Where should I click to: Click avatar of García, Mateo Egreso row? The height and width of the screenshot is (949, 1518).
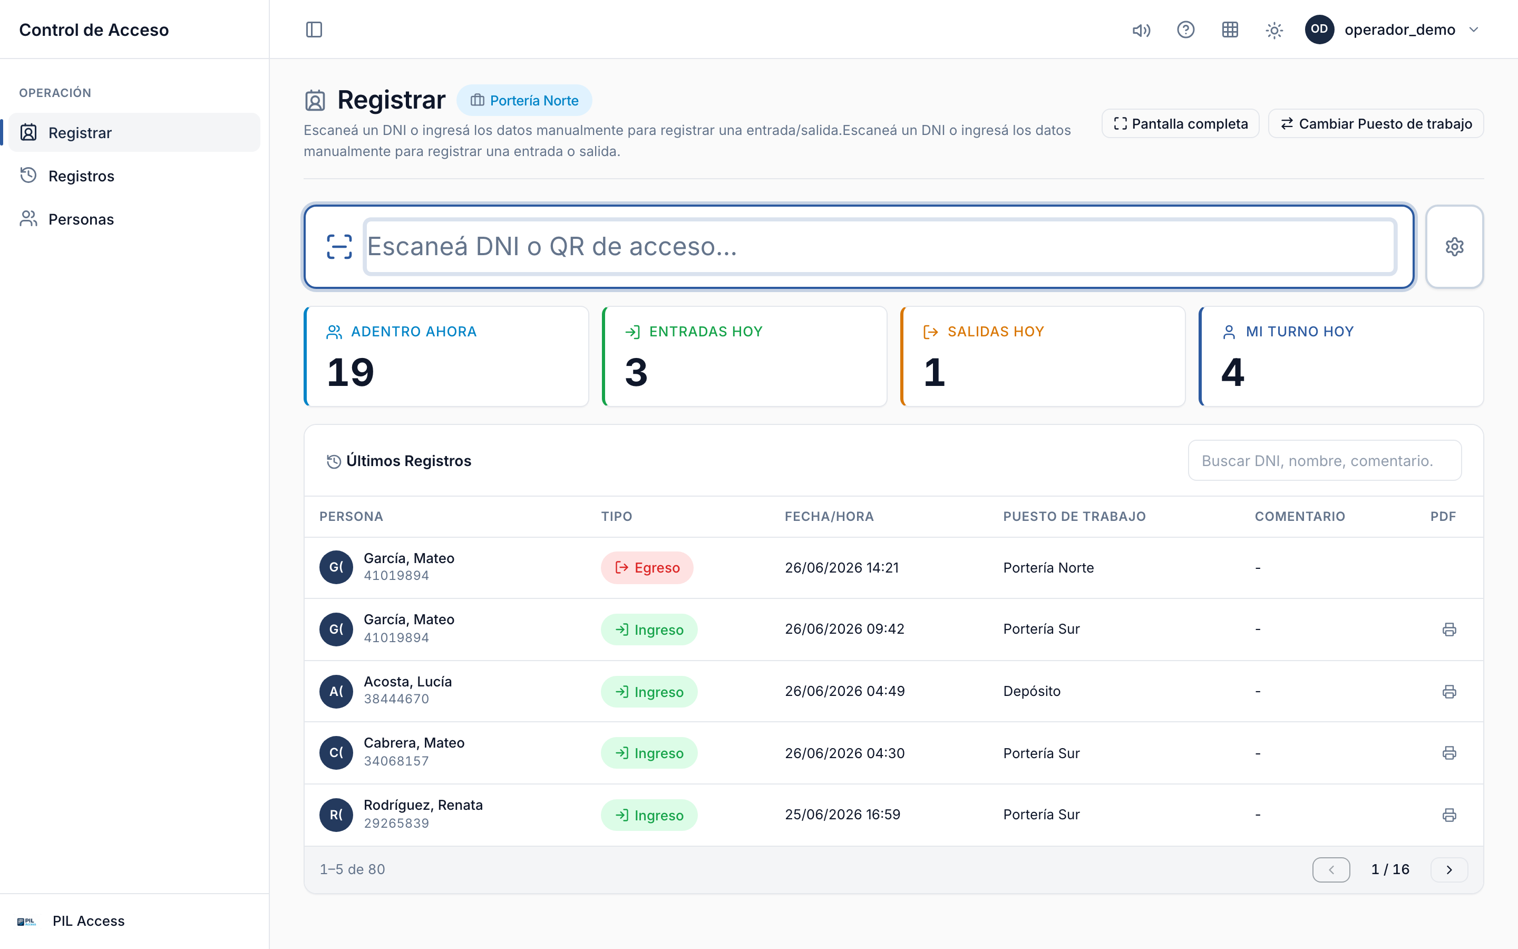pyautogui.click(x=336, y=567)
